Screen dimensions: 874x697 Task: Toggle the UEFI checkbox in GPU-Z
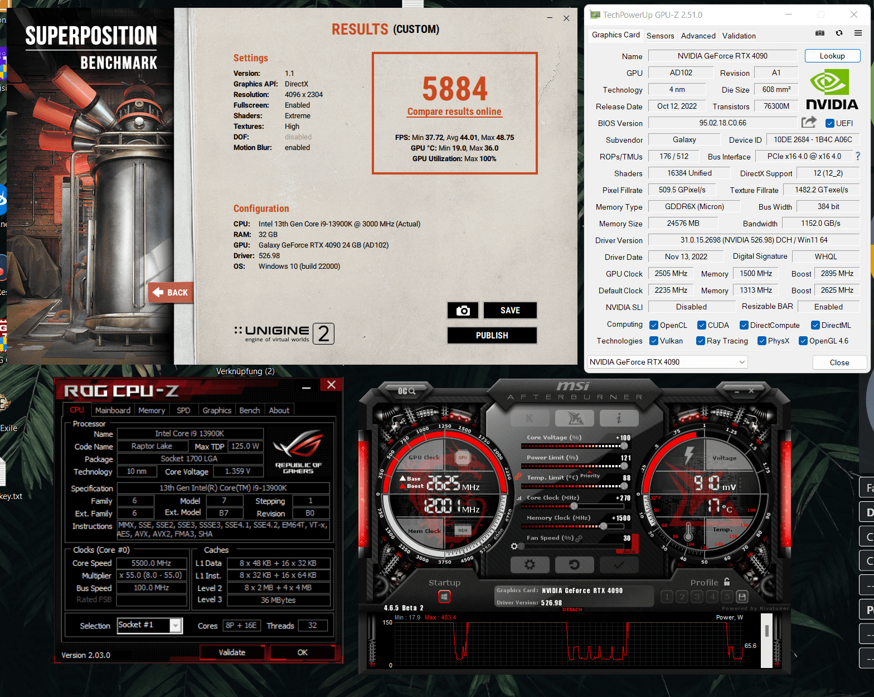pyautogui.click(x=830, y=123)
